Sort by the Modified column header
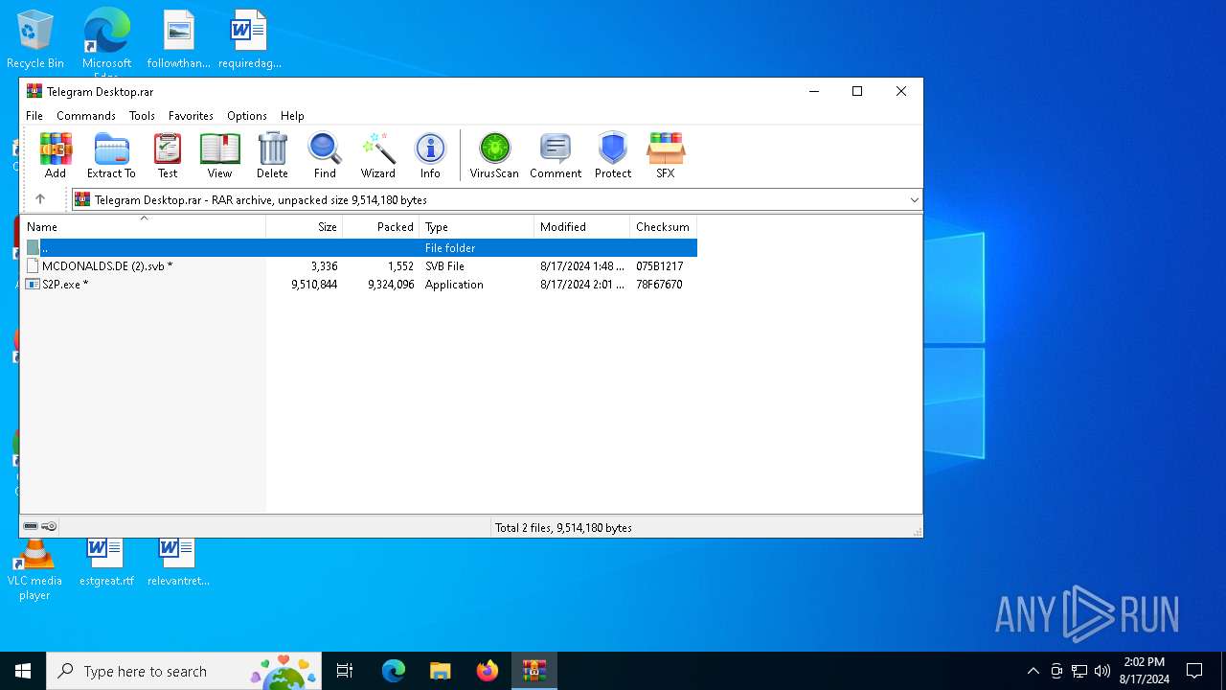This screenshot has height=690, width=1226. (x=581, y=227)
